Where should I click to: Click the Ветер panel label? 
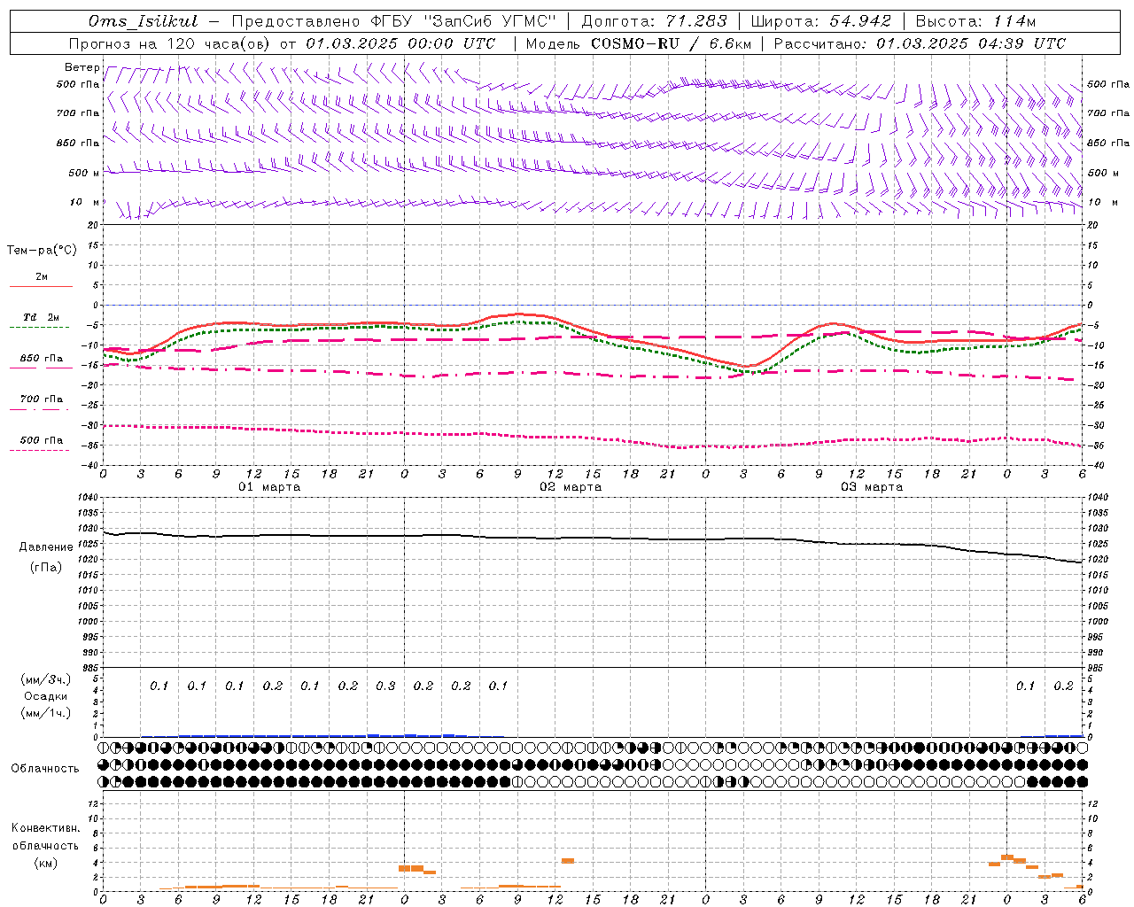coord(82,67)
